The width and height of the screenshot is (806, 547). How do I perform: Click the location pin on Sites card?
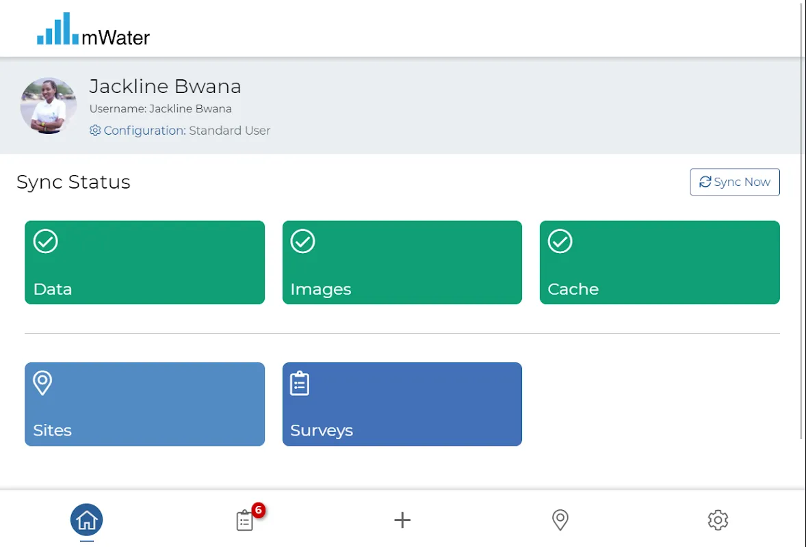[42, 383]
